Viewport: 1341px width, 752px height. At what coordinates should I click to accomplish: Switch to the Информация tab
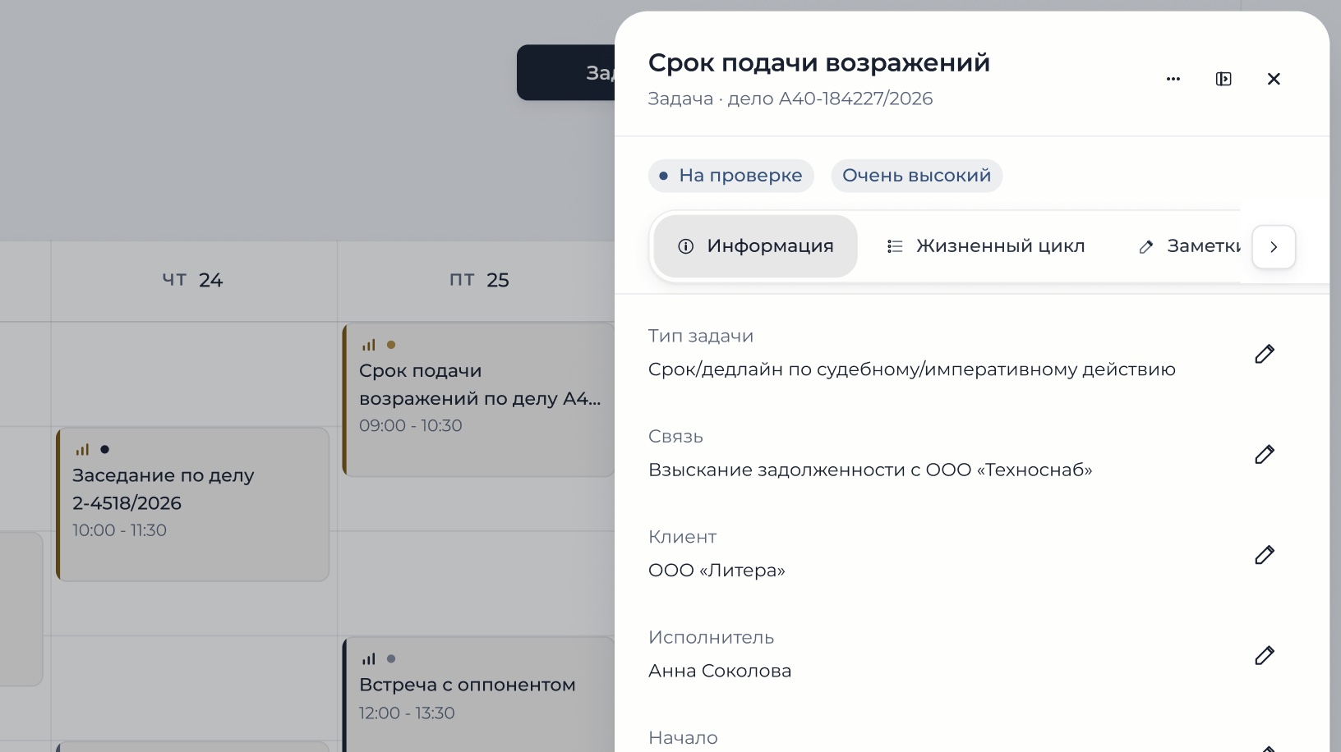point(755,246)
